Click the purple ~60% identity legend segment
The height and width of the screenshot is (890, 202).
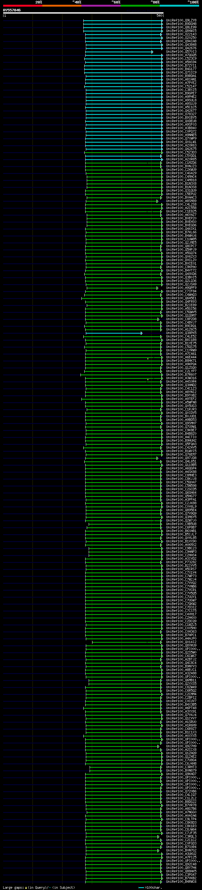pyautogui.click(x=101, y=6)
